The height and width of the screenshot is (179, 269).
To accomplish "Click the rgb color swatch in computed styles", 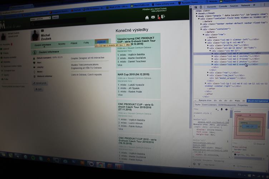I will [x=235, y=154].
